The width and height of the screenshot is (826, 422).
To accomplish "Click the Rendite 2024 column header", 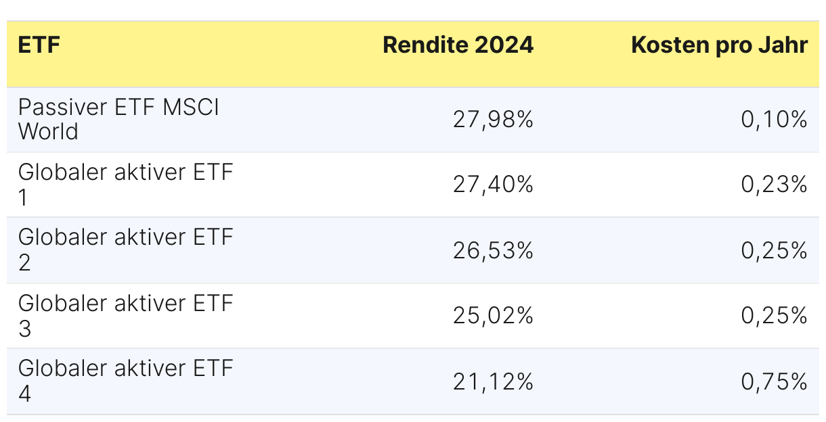I will coord(458,45).
